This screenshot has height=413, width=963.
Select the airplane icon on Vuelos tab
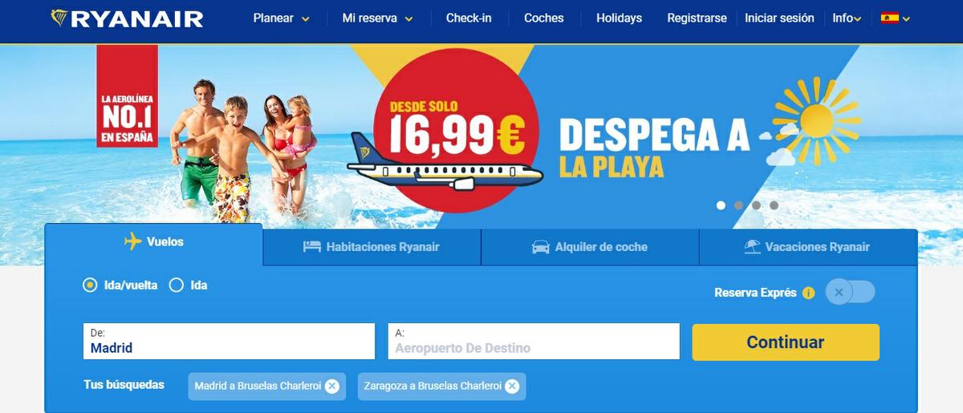133,241
